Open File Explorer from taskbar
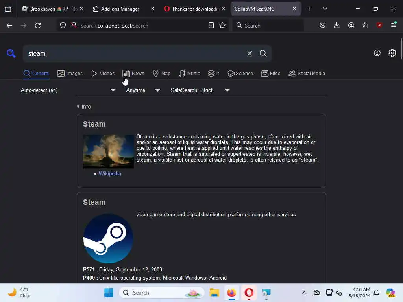This screenshot has width=403, height=302. click(x=214, y=293)
